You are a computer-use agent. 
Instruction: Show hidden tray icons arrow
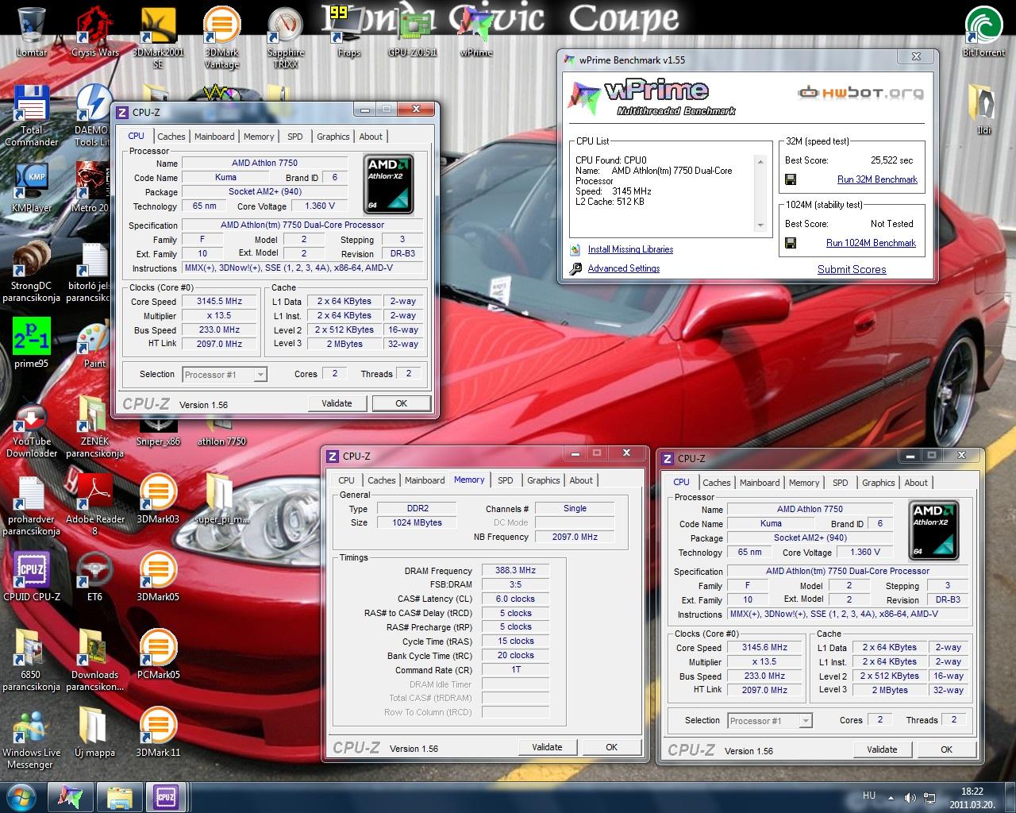(x=891, y=797)
